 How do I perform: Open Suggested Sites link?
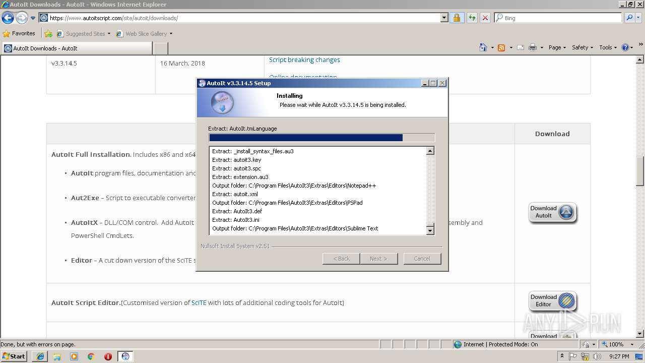pyautogui.click(x=83, y=34)
